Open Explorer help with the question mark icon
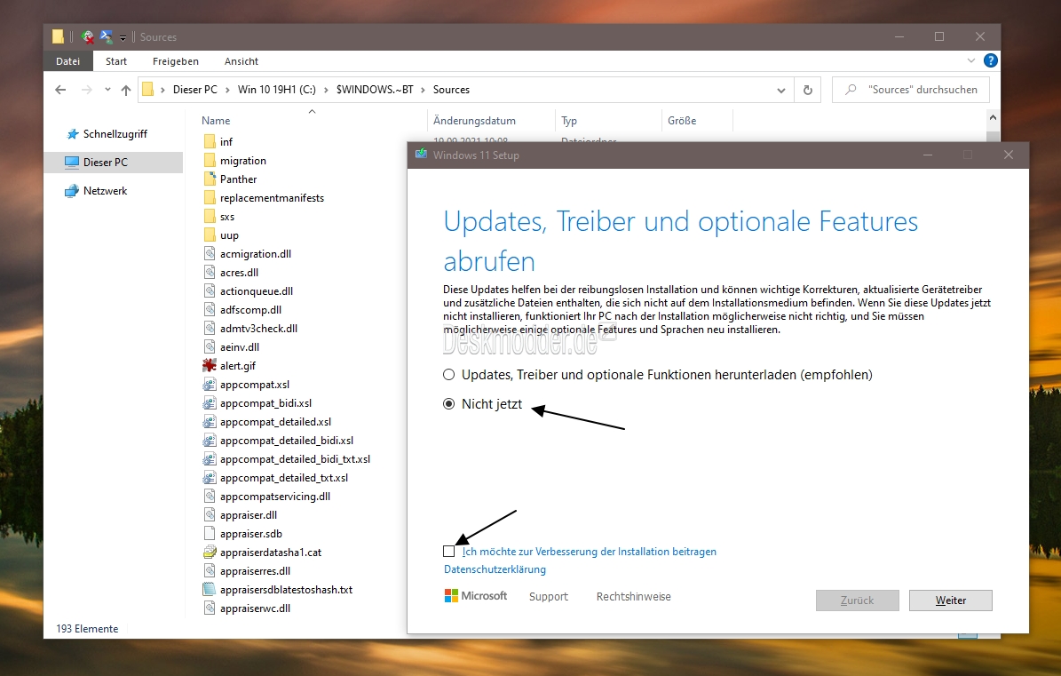1061x676 pixels. pyautogui.click(x=991, y=60)
